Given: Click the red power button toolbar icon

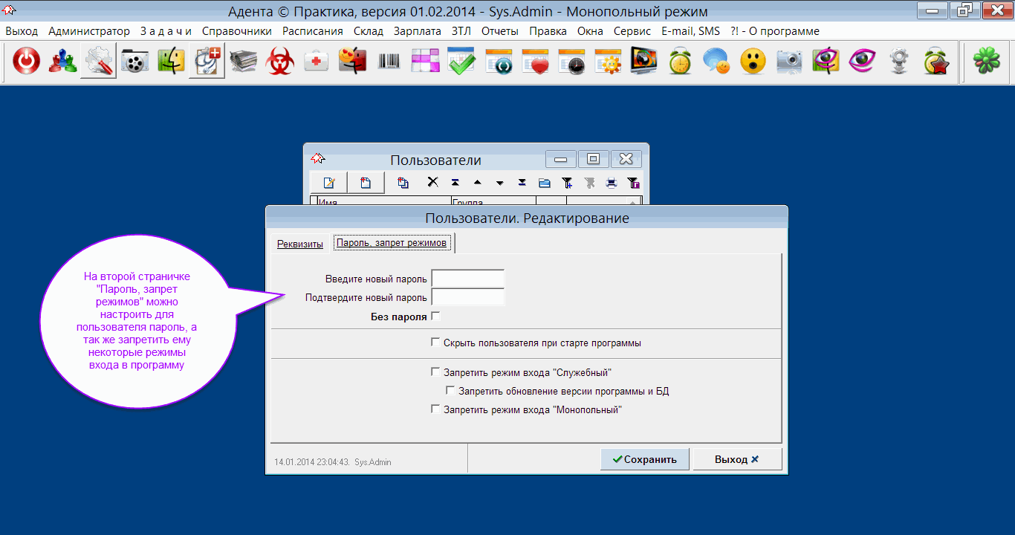Looking at the screenshot, I should (x=27, y=62).
